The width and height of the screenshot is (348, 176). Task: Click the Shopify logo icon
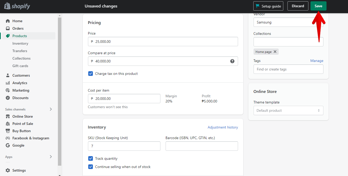[7, 6]
